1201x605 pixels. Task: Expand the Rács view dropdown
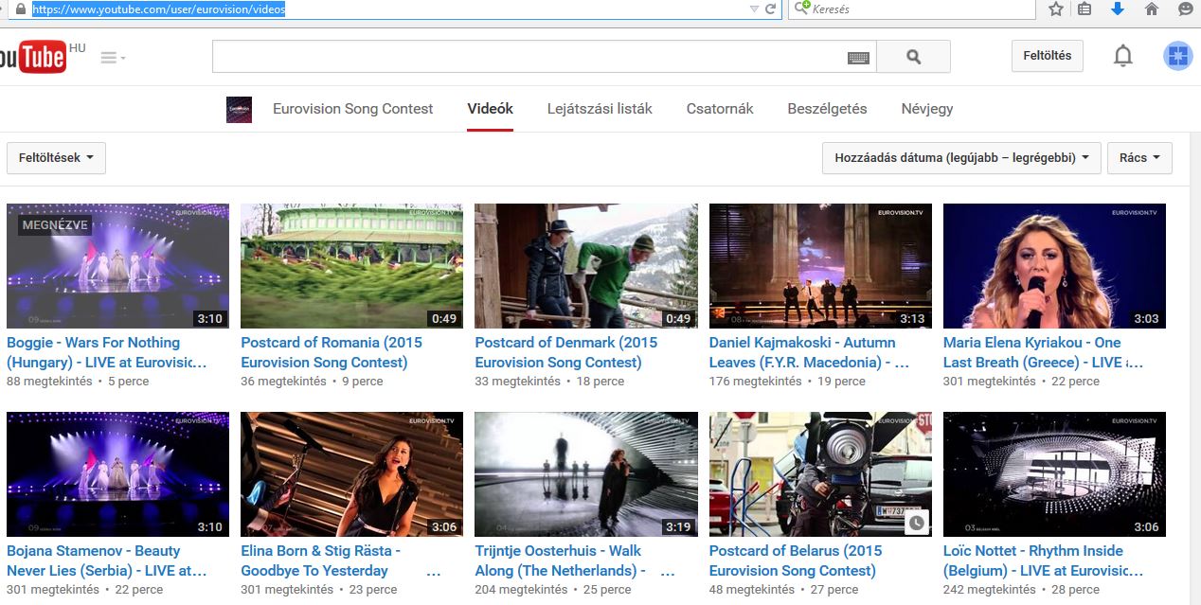tap(1139, 158)
